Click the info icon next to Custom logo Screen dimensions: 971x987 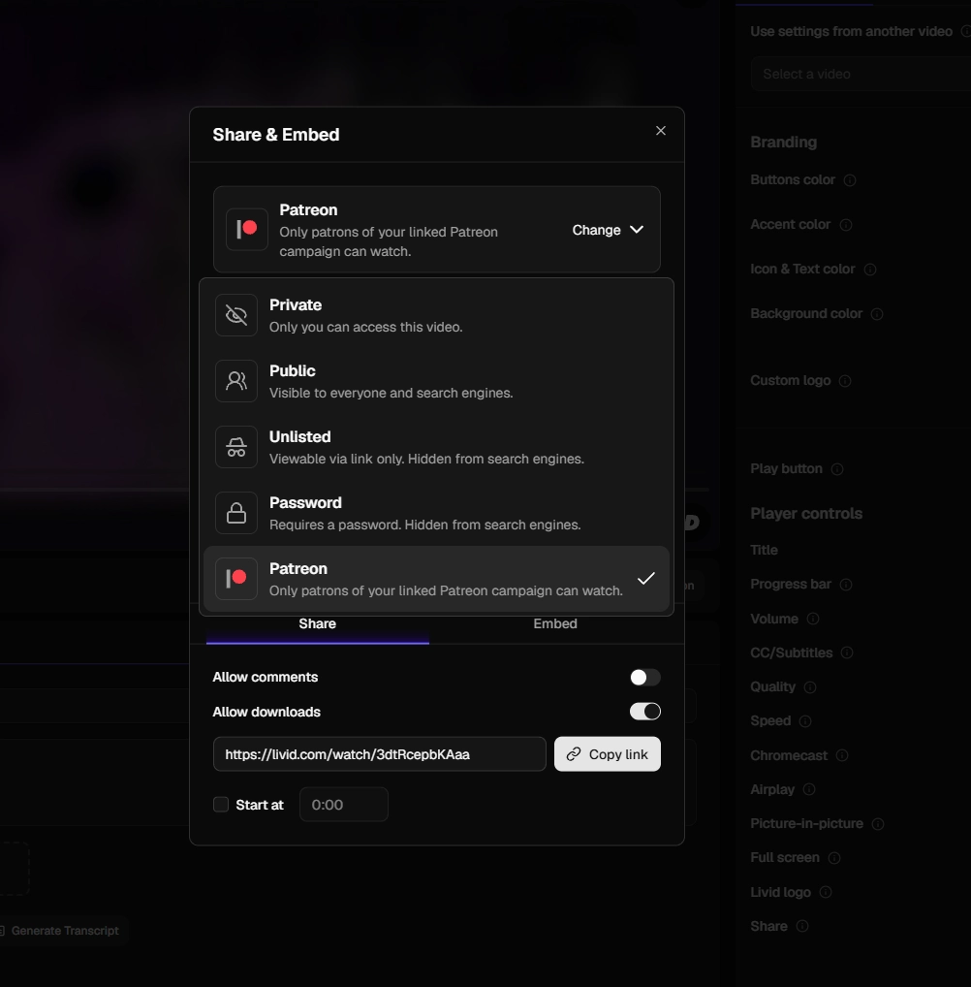point(845,381)
